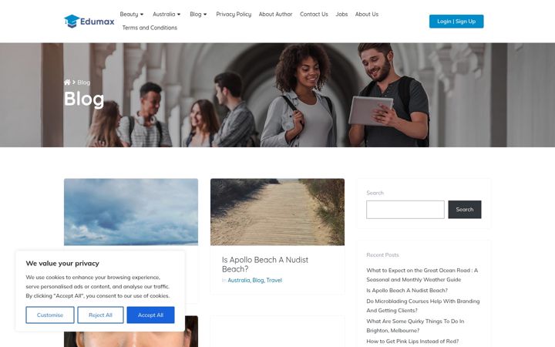Select the Blog category under Apollo Beach post
This screenshot has height=347, width=555.
pos(258,280)
